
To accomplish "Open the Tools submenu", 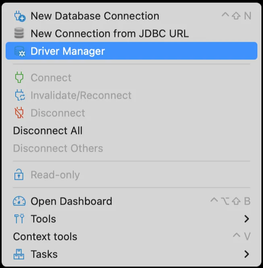I will click(43, 219).
